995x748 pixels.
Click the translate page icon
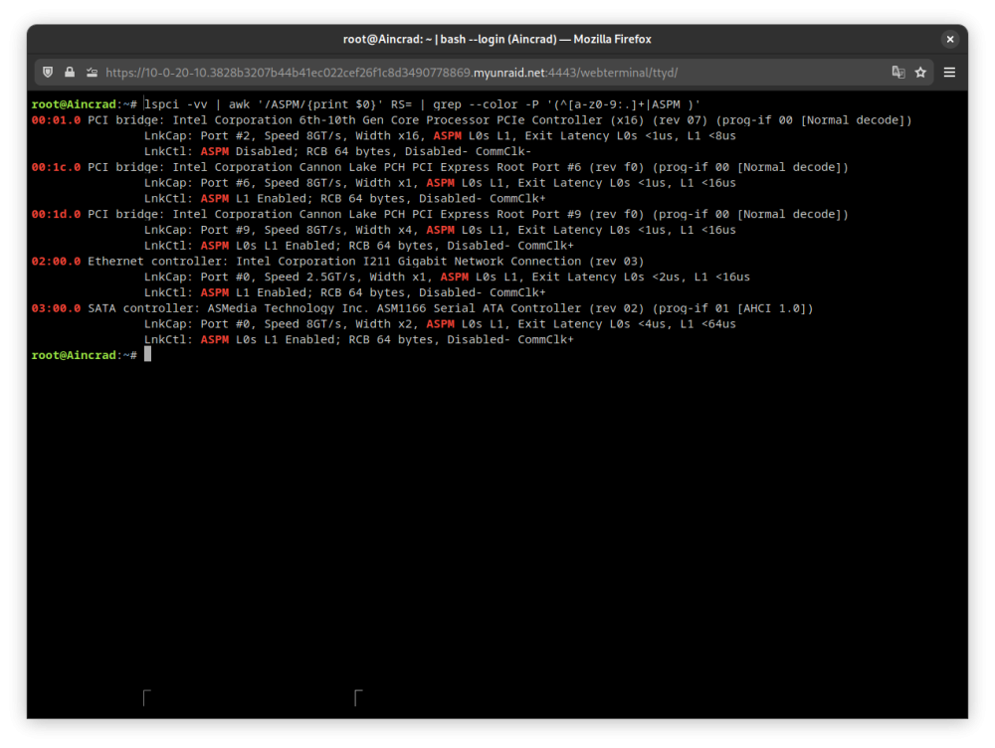[897, 73]
